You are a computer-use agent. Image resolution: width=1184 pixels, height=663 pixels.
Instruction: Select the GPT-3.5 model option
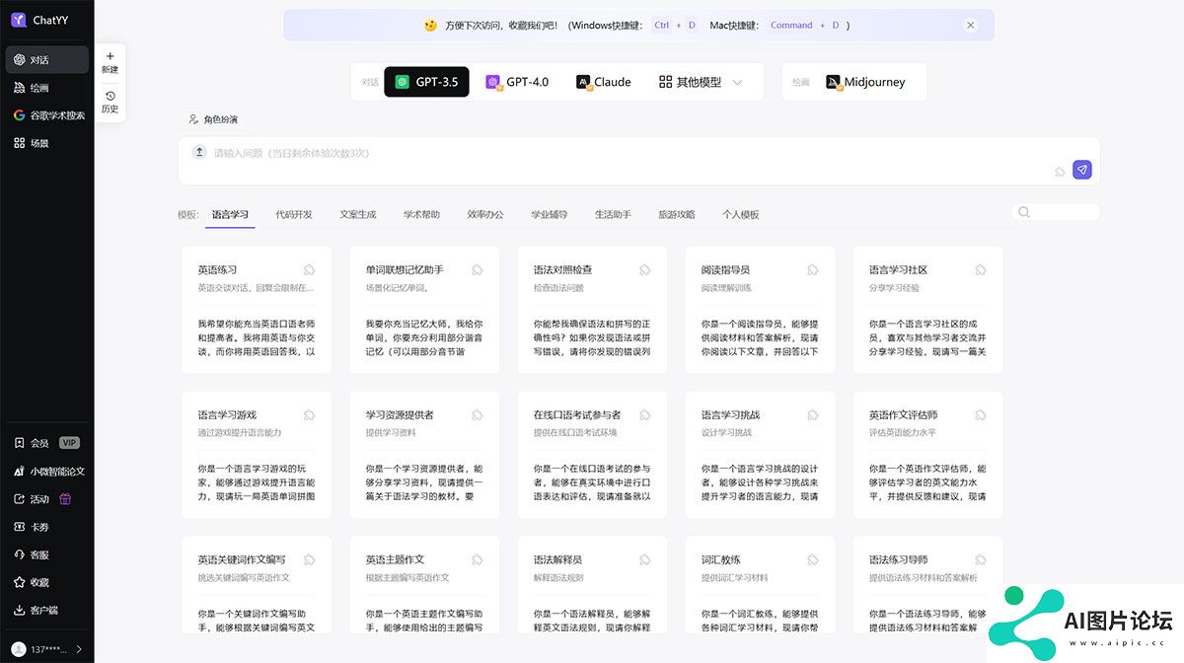point(426,82)
